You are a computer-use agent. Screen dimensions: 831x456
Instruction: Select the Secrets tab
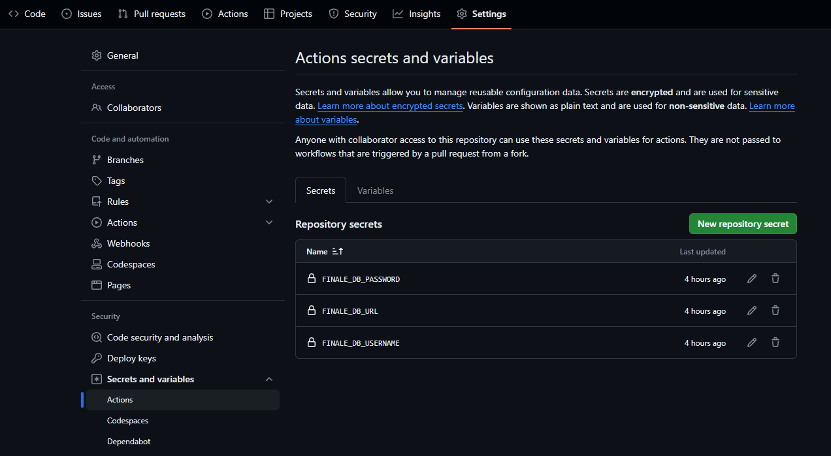click(x=321, y=190)
